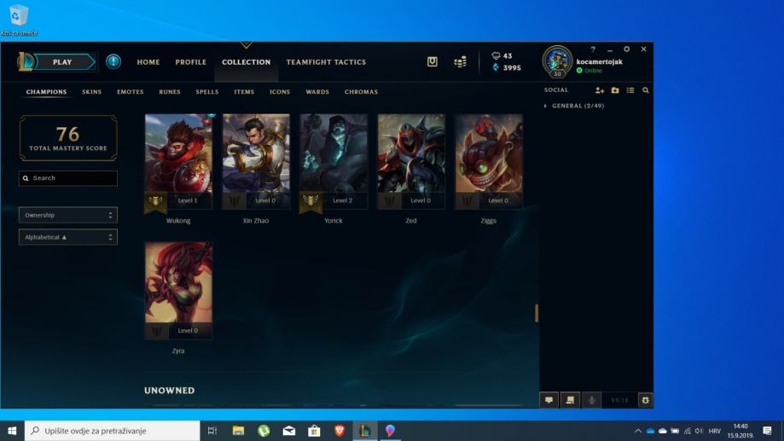Select the Wukong champion card

coord(178,161)
